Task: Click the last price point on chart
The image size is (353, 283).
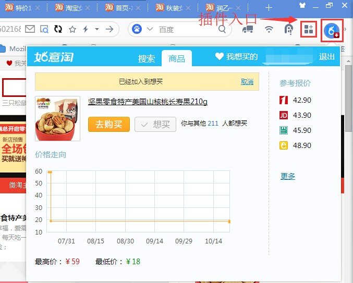Action: click(229, 222)
